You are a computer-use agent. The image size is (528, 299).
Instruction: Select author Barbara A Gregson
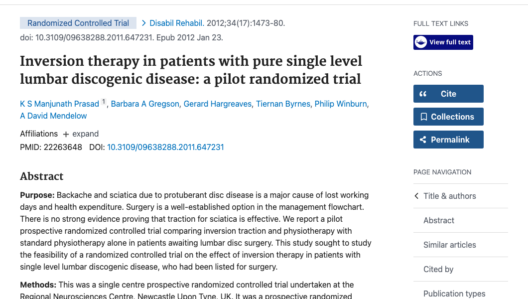click(x=145, y=104)
